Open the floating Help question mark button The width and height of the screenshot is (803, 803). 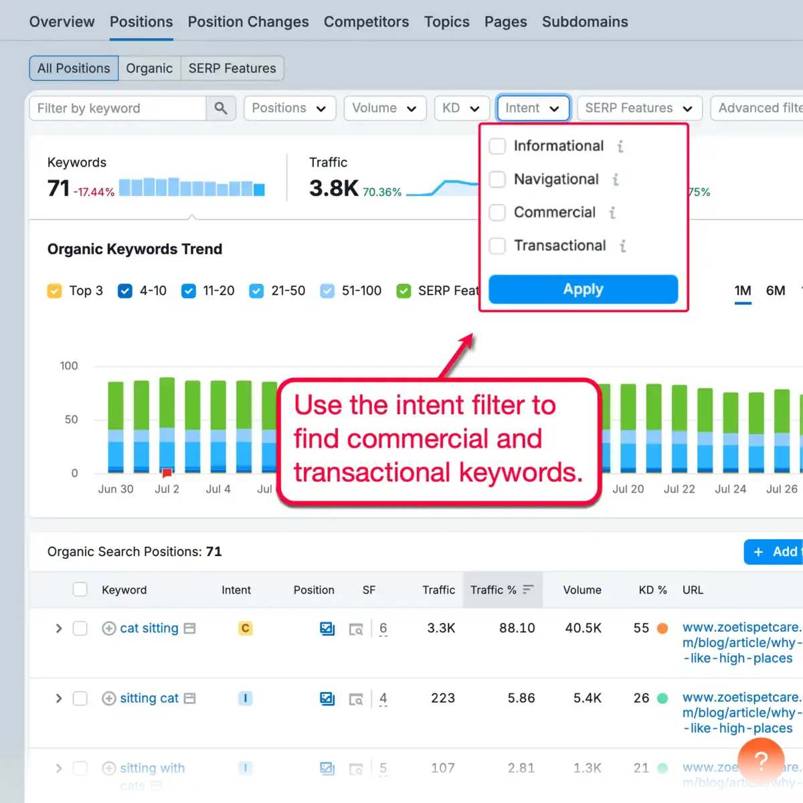(x=761, y=761)
